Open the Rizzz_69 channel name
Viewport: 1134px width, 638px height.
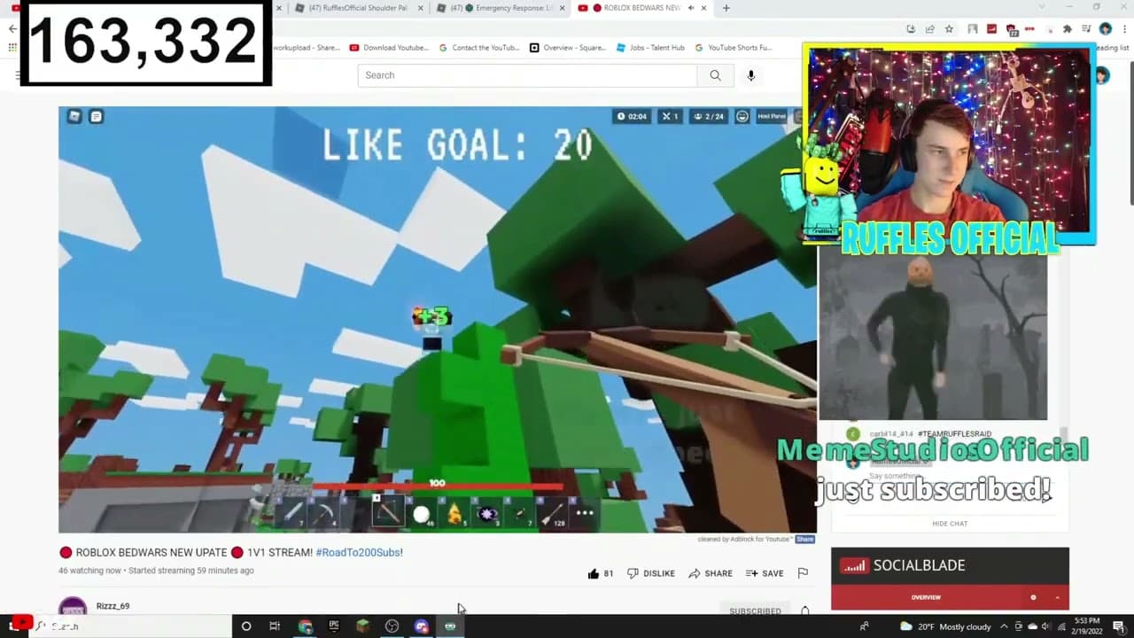click(113, 606)
